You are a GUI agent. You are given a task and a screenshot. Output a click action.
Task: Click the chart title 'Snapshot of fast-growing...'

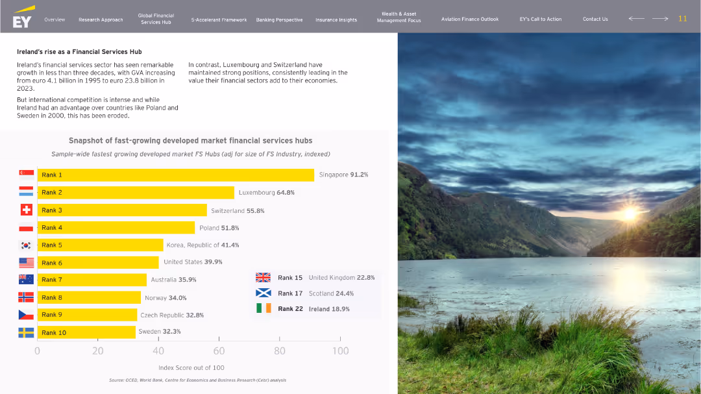pos(190,140)
